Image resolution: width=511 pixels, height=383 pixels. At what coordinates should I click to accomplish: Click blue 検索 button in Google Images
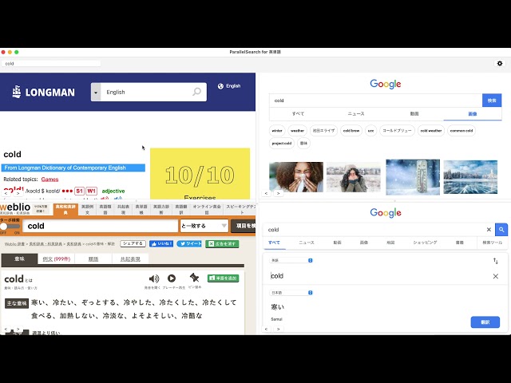click(492, 101)
